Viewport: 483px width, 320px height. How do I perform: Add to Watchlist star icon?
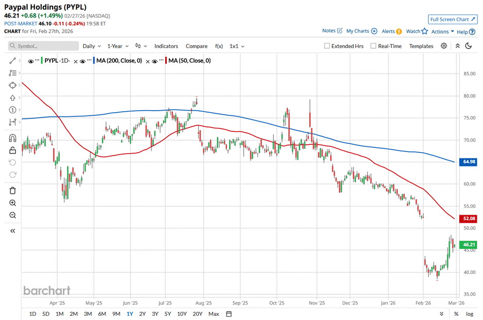[425, 31]
